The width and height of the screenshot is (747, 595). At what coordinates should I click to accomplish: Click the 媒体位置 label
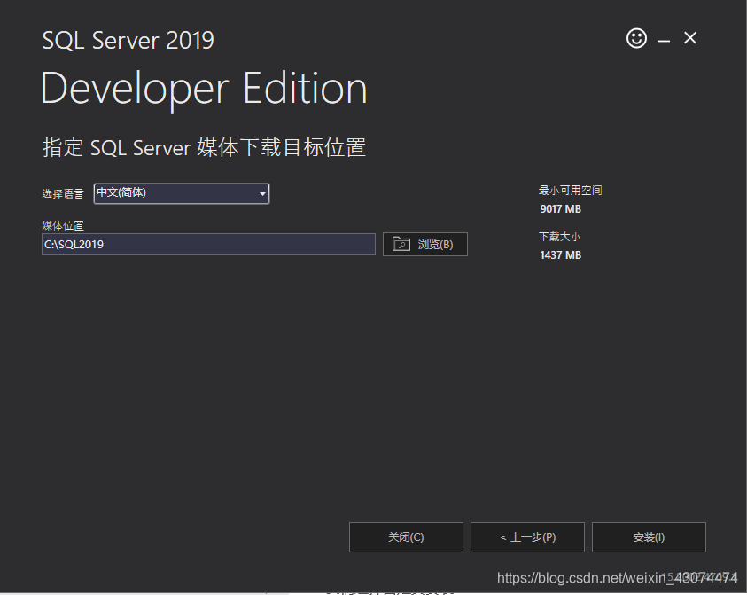click(x=63, y=225)
